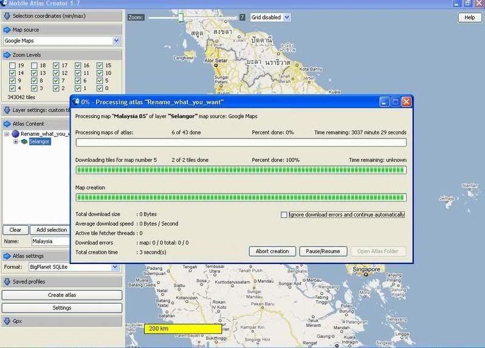
Task: Click the Atlas Content panel arrow icon
Action: pyautogui.click(x=7, y=124)
